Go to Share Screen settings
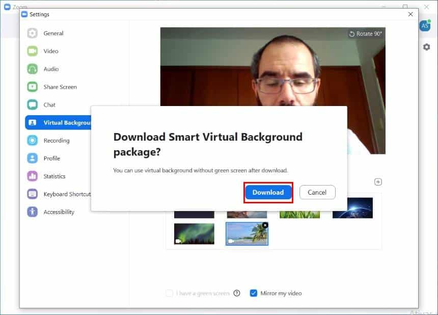 60,87
